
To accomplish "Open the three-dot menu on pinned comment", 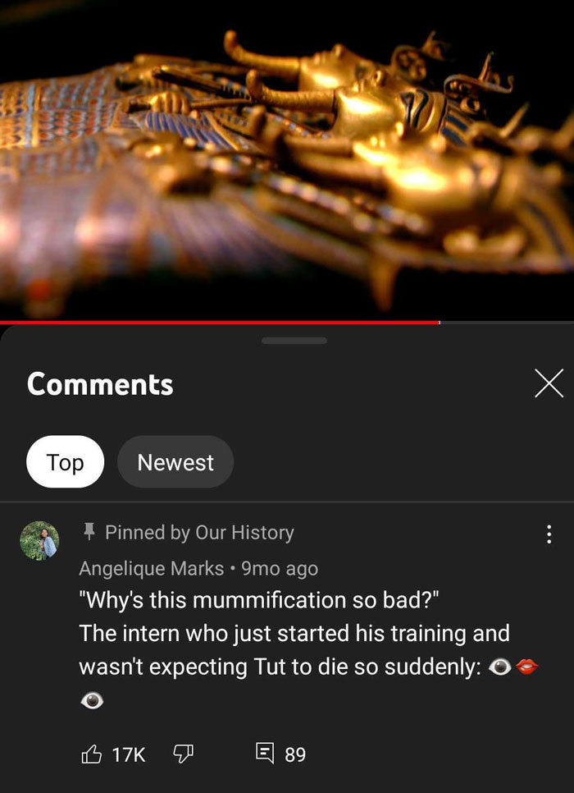I will click(x=549, y=534).
